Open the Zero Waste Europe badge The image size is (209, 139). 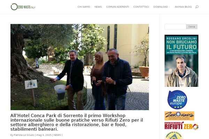click(177, 100)
